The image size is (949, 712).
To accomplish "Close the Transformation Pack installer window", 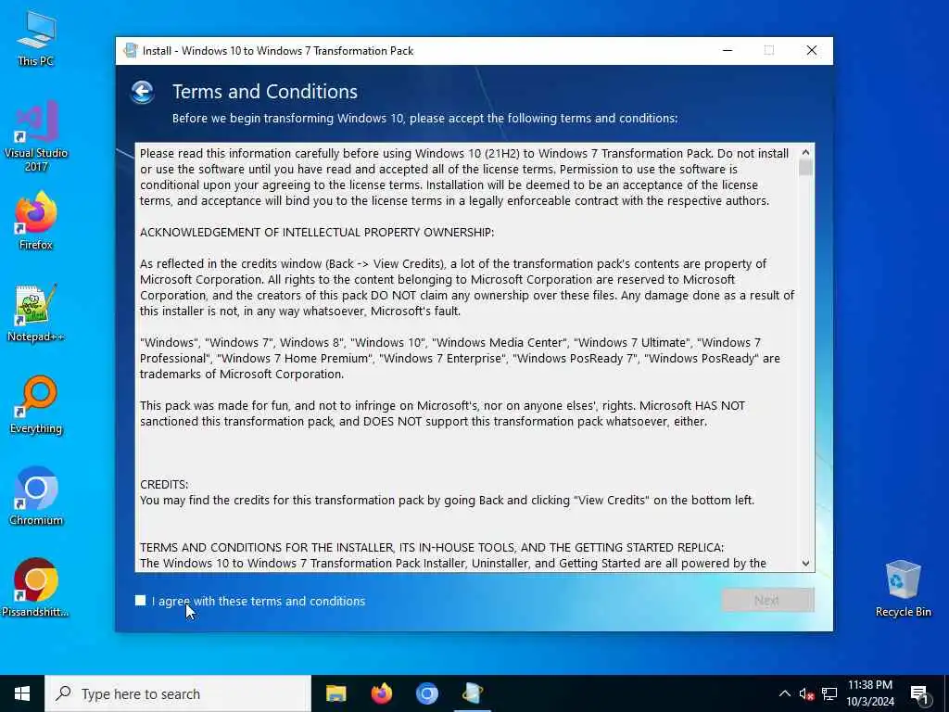I will point(812,50).
